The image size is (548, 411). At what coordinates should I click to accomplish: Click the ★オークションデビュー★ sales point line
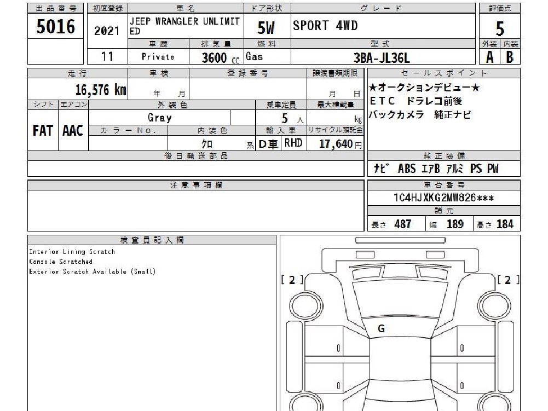pos(424,88)
